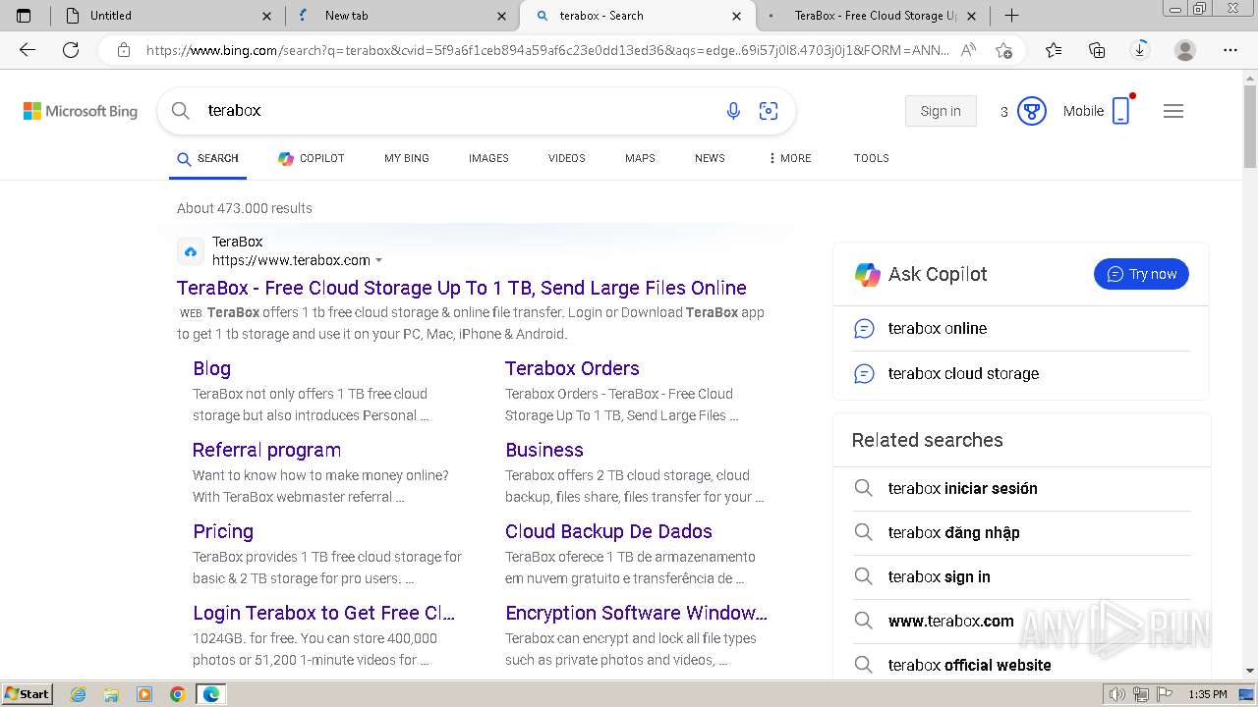
Task: Open the Blog sitelink
Action: [x=211, y=368]
